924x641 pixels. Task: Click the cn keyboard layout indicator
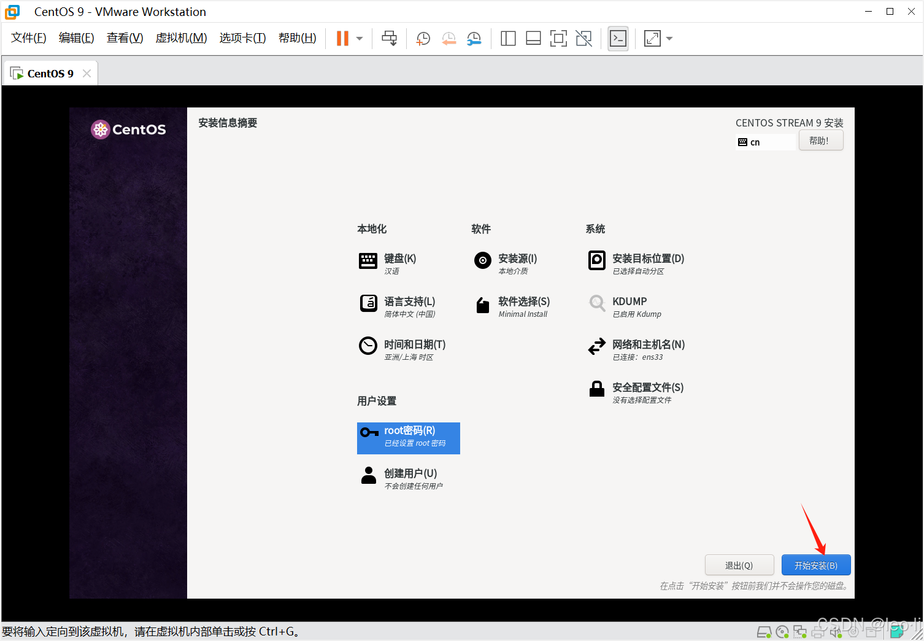coord(765,142)
